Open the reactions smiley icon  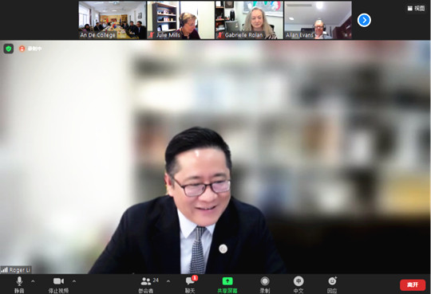point(332,280)
